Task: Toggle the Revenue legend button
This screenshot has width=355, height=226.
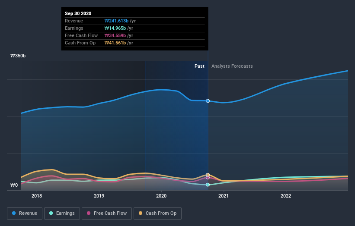Action: pyautogui.click(x=25, y=213)
